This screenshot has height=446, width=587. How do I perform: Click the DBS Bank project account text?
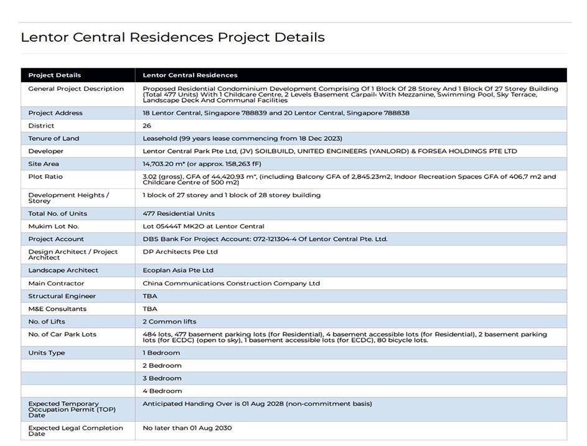(265, 239)
